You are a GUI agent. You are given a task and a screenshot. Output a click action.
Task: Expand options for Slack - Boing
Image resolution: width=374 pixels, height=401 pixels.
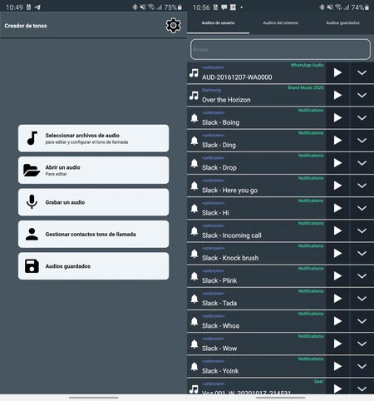(x=362, y=118)
